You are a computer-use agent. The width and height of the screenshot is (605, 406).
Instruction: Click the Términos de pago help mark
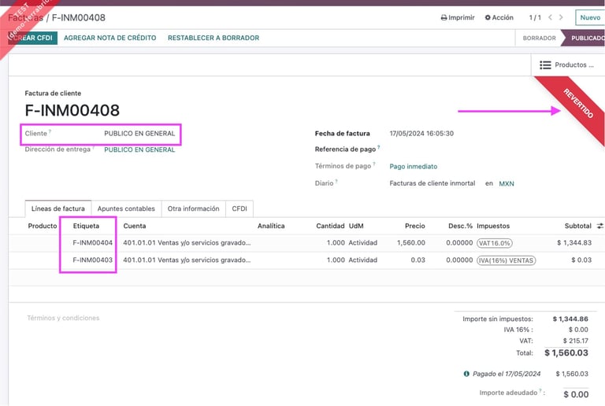point(374,164)
